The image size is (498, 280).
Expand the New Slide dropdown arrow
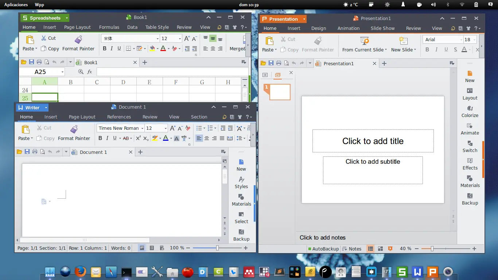(x=415, y=50)
